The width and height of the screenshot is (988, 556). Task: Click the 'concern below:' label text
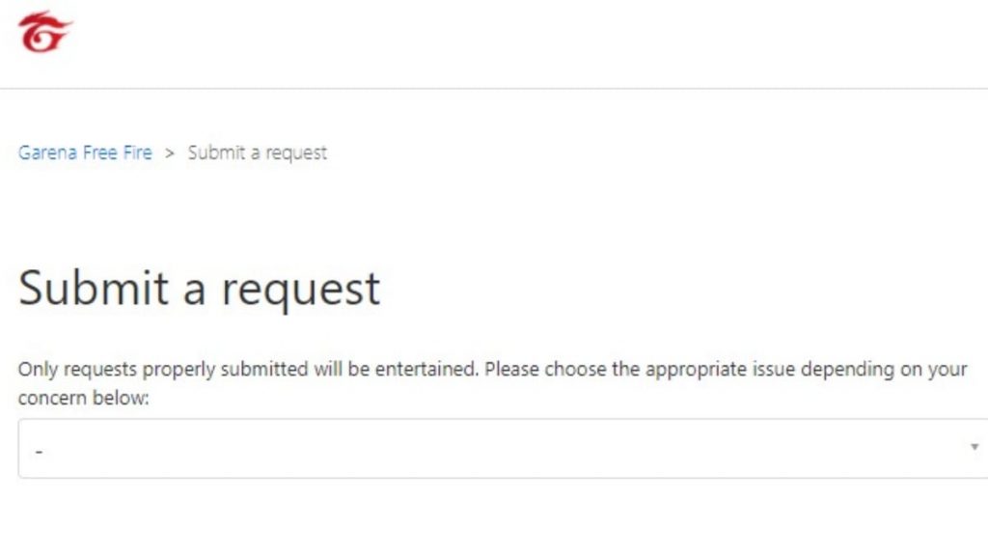[x=83, y=398]
